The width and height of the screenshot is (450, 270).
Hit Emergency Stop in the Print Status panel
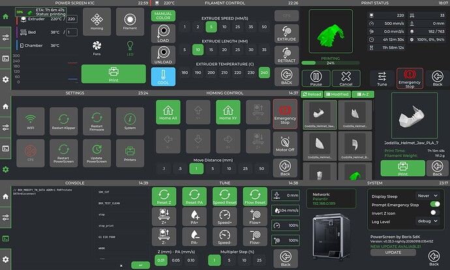click(x=410, y=78)
